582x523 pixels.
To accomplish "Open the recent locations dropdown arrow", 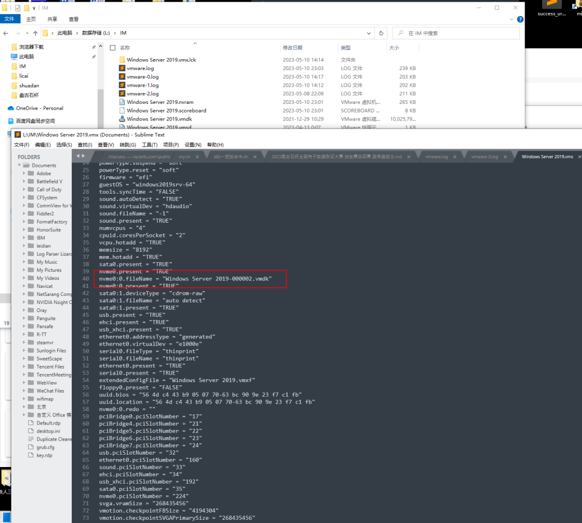I will (27, 33).
